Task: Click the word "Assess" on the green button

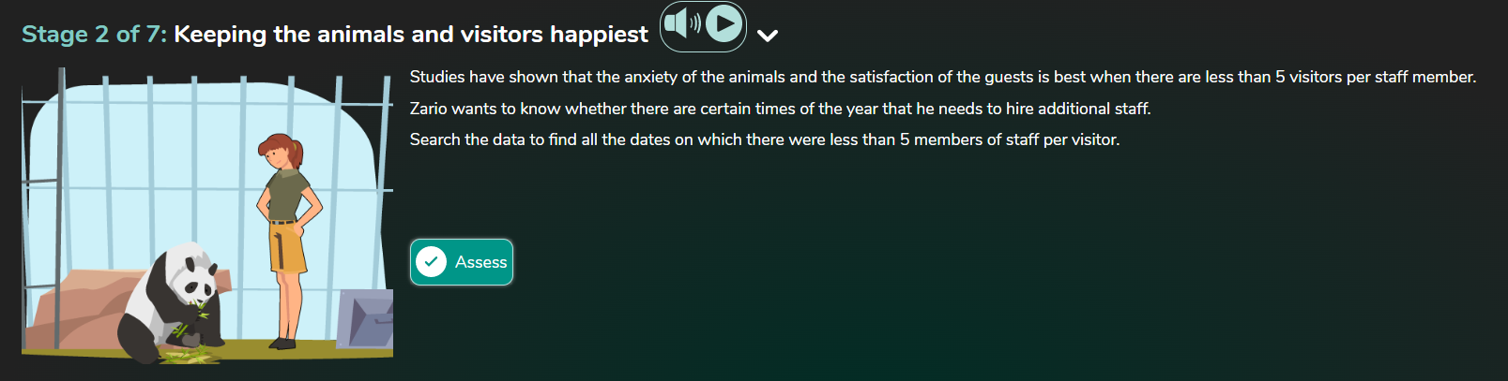Action: tap(480, 262)
